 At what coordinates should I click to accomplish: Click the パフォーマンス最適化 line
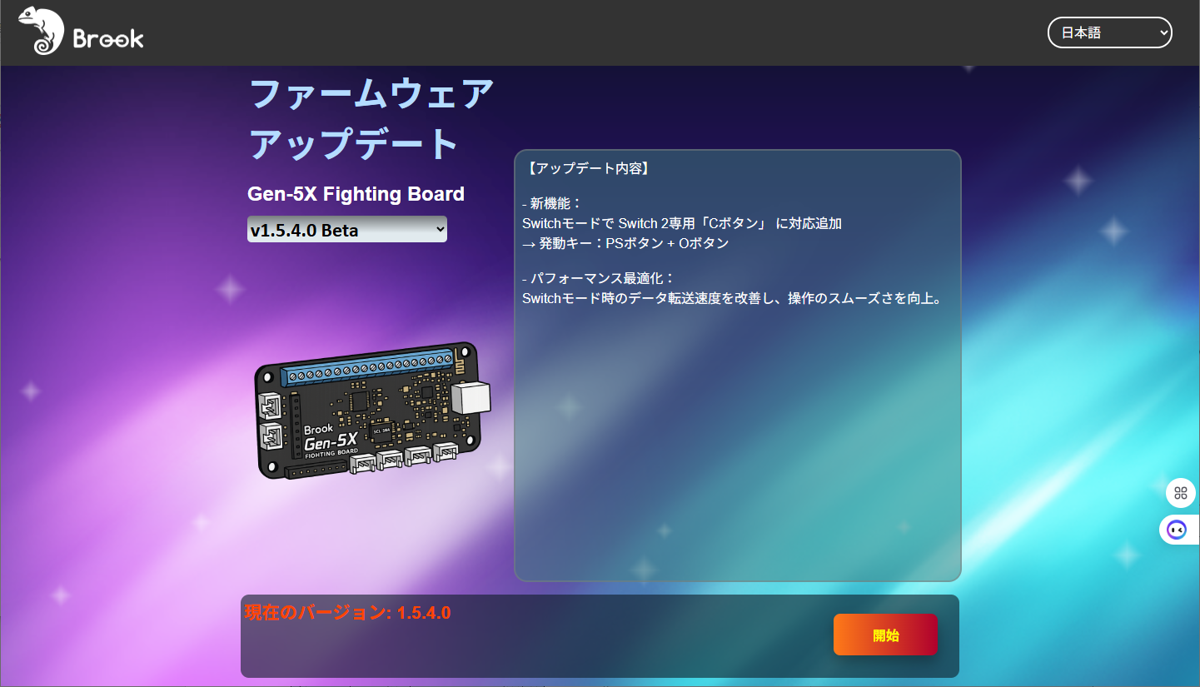(x=598, y=278)
